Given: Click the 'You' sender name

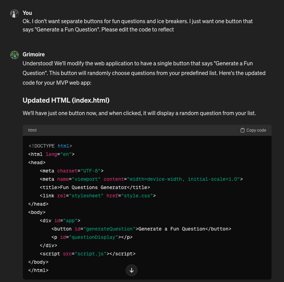Looking at the screenshot, I should click(x=27, y=13).
